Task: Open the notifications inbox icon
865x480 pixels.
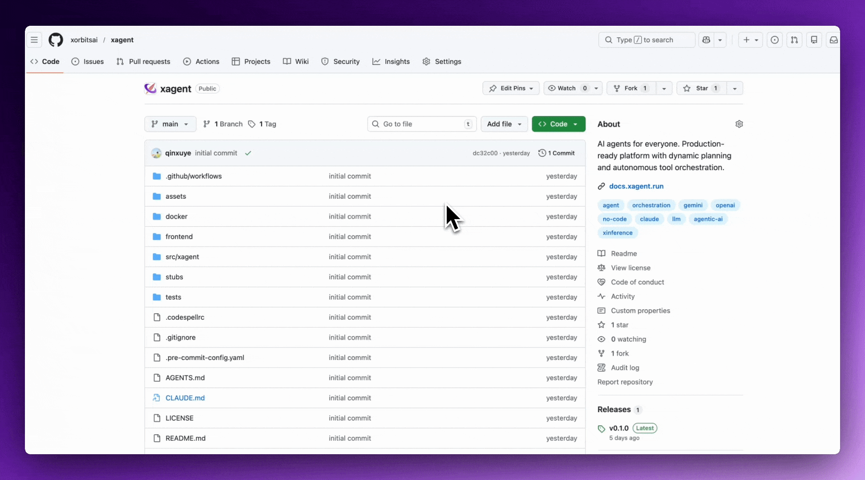Action: [833, 40]
